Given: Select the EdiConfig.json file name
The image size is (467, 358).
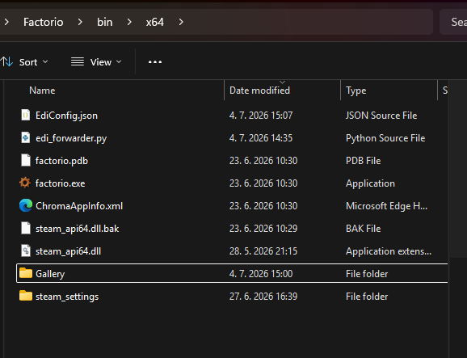Looking at the screenshot, I should 66,116.
